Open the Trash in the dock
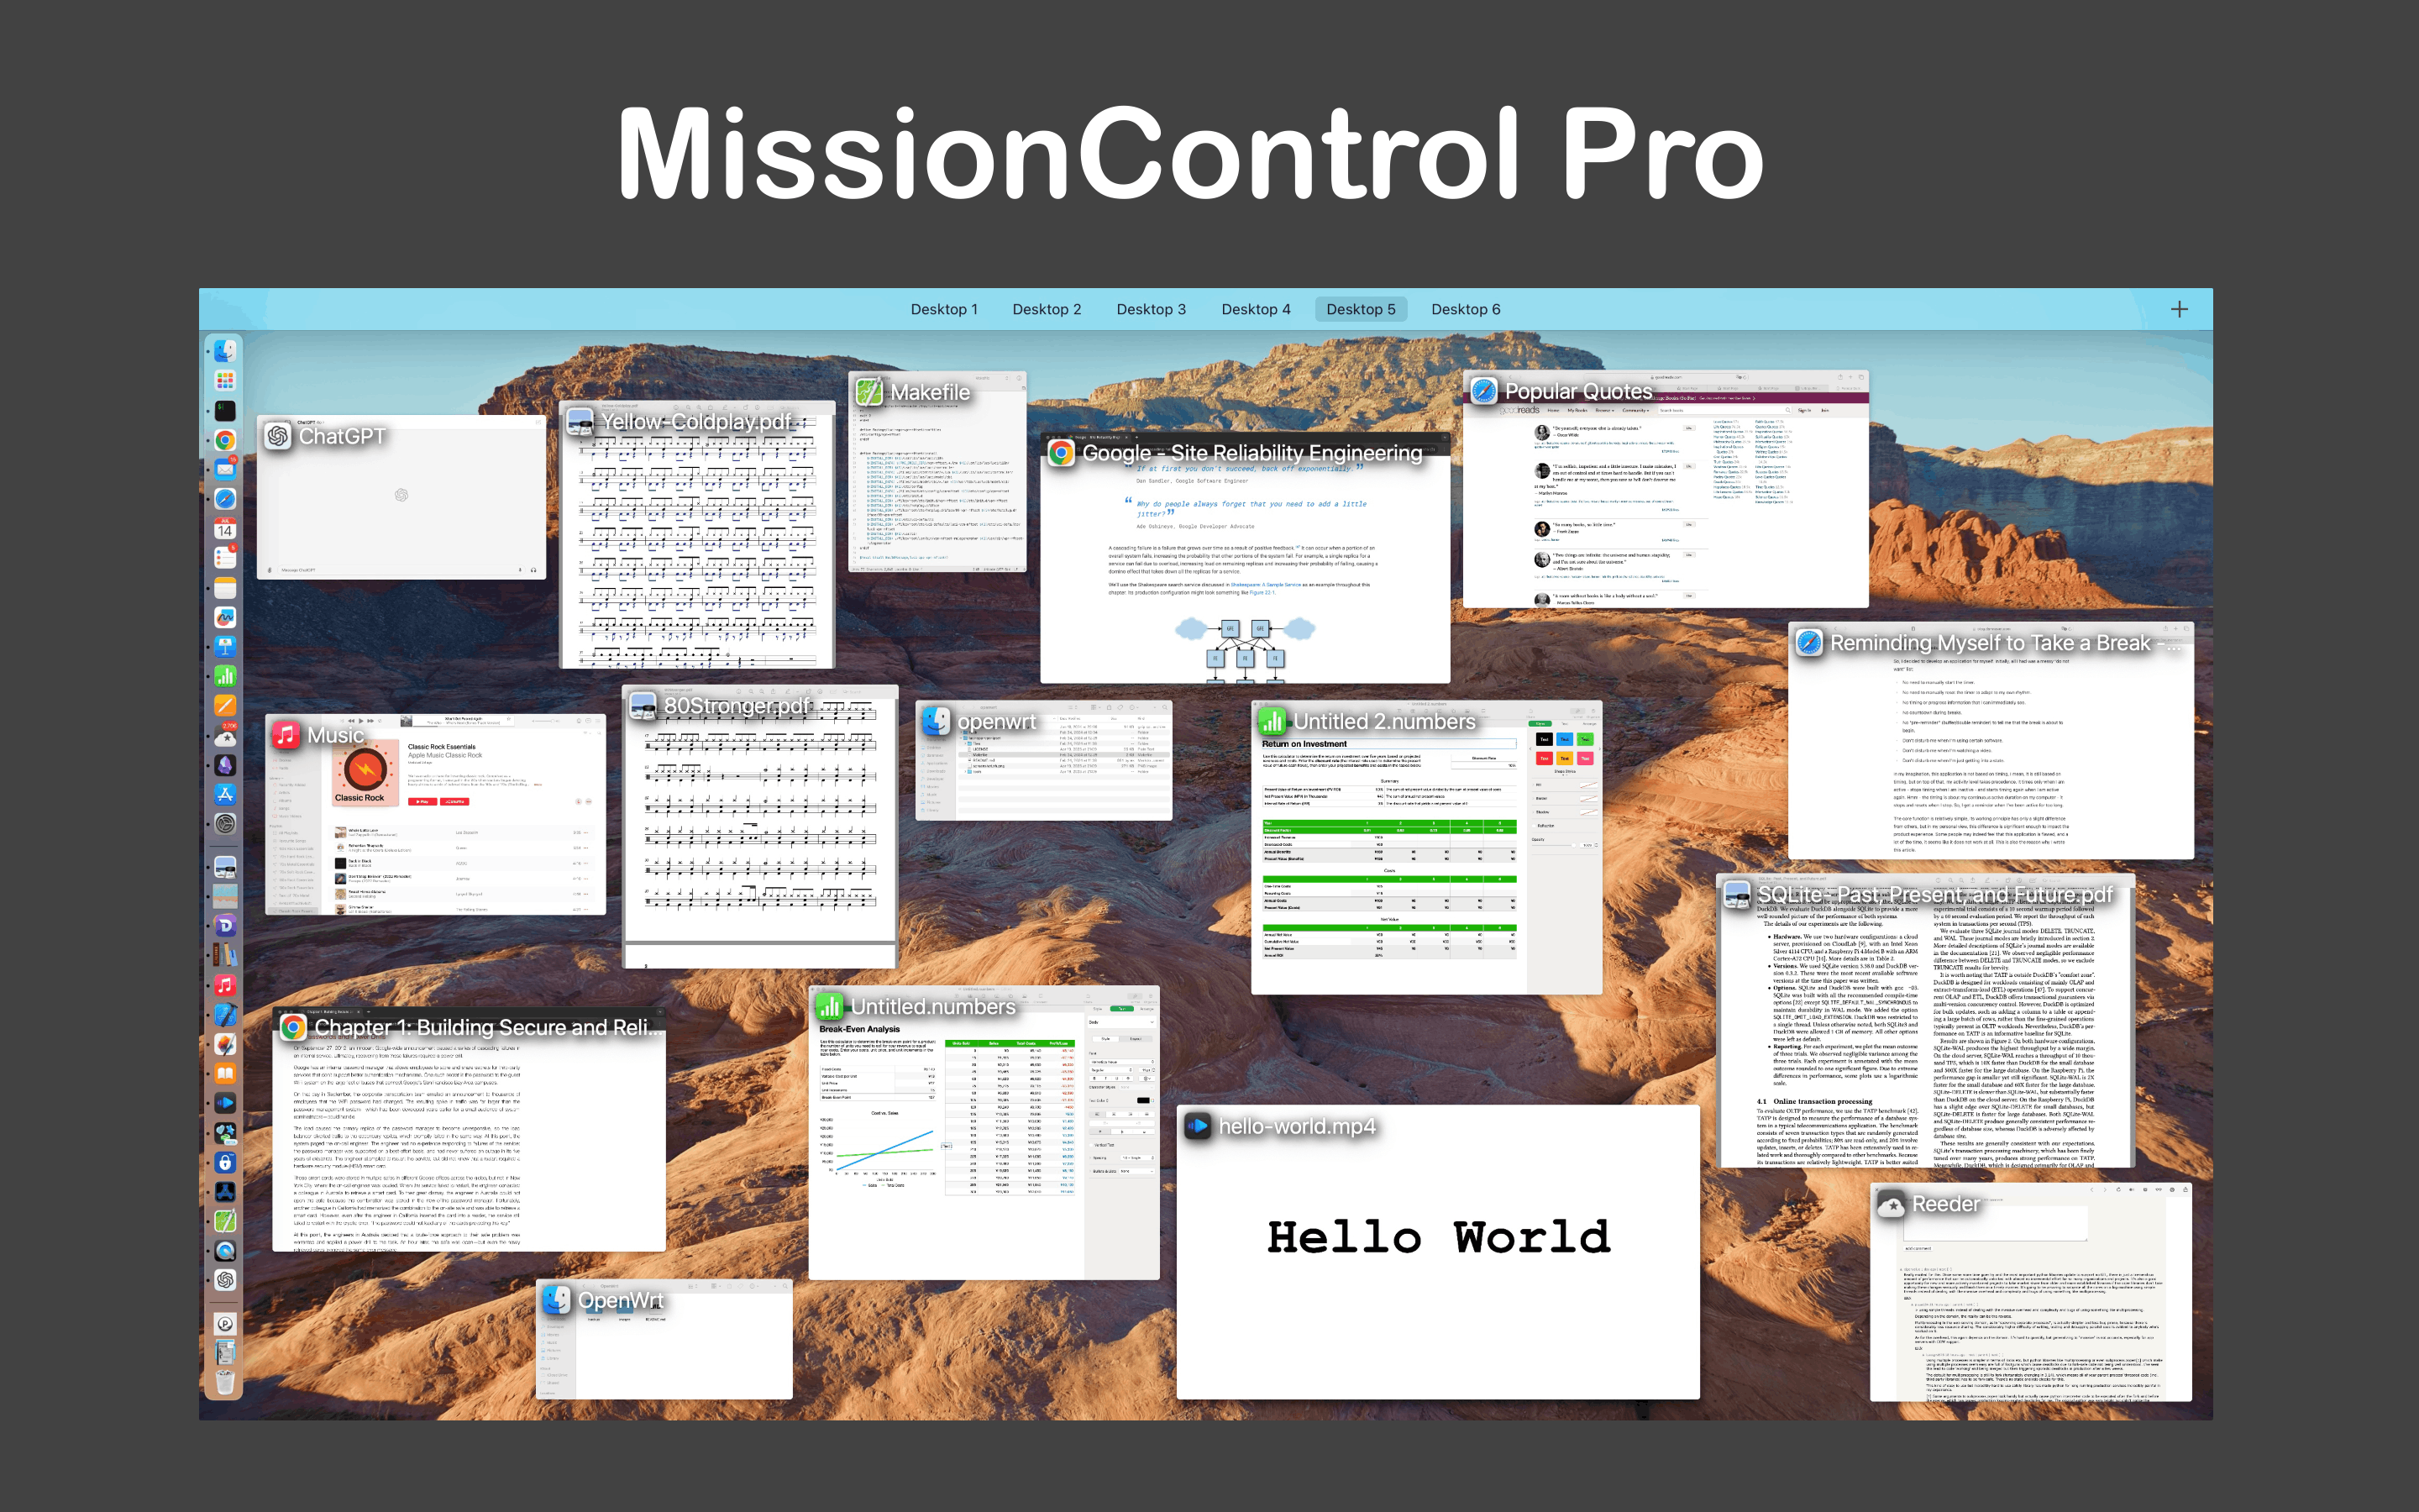Image resolution: width=2419 pixels, height=1512 pixels. pyautogui.click(x=225, y=1382)
